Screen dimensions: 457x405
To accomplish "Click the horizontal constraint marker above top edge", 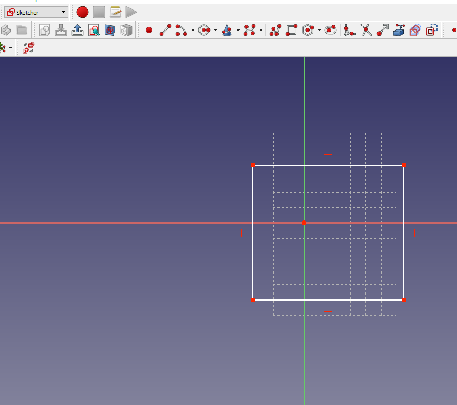I will (328, 154).
